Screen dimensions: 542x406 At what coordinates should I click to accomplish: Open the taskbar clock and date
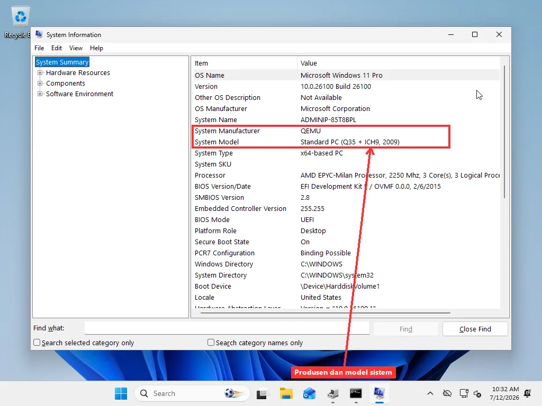[x=504, y=393]
